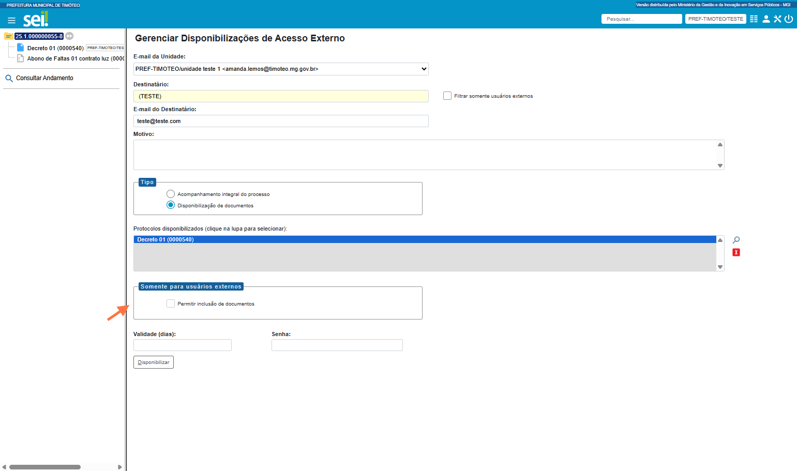
Task: Click the tree panel horizontal scrollbar thumb
Action: (45, 467)
